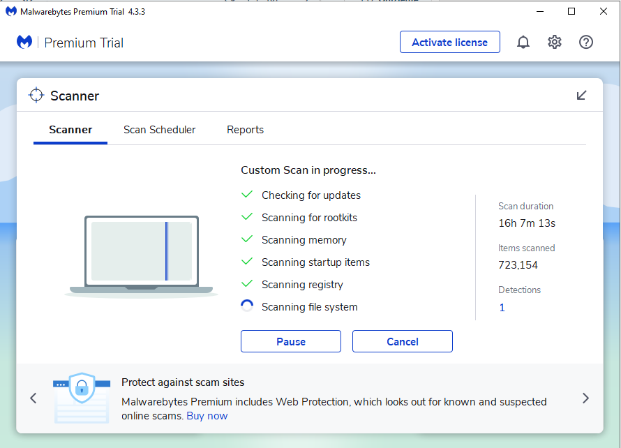Click the Malwarebytes logo next to Premium Trial

pos(24,42)
